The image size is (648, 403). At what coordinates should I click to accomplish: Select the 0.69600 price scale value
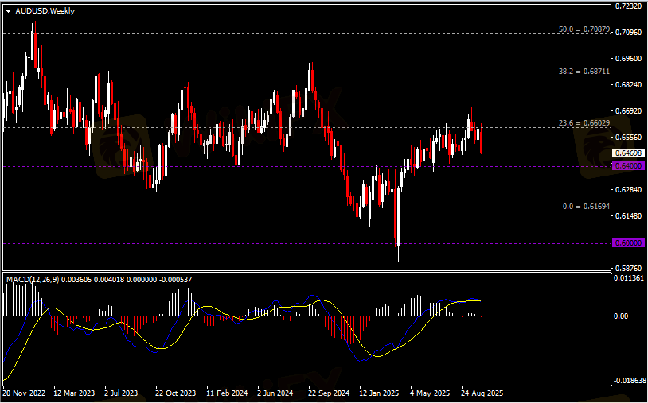[x=629, y=59]
